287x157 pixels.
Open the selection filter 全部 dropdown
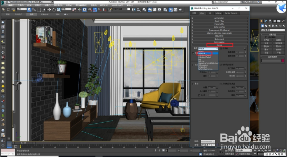[22, 9]
